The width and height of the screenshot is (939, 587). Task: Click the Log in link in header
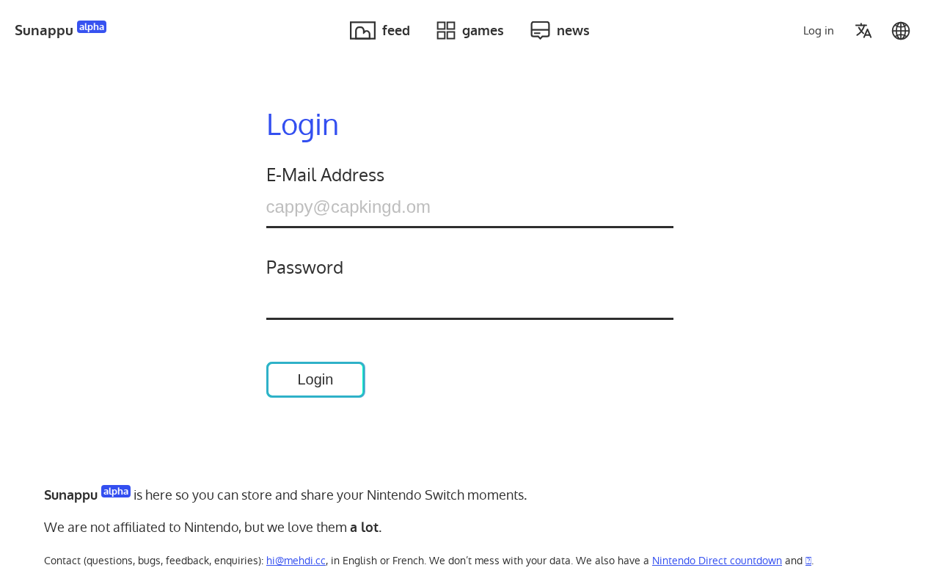(x=819, y=31)
